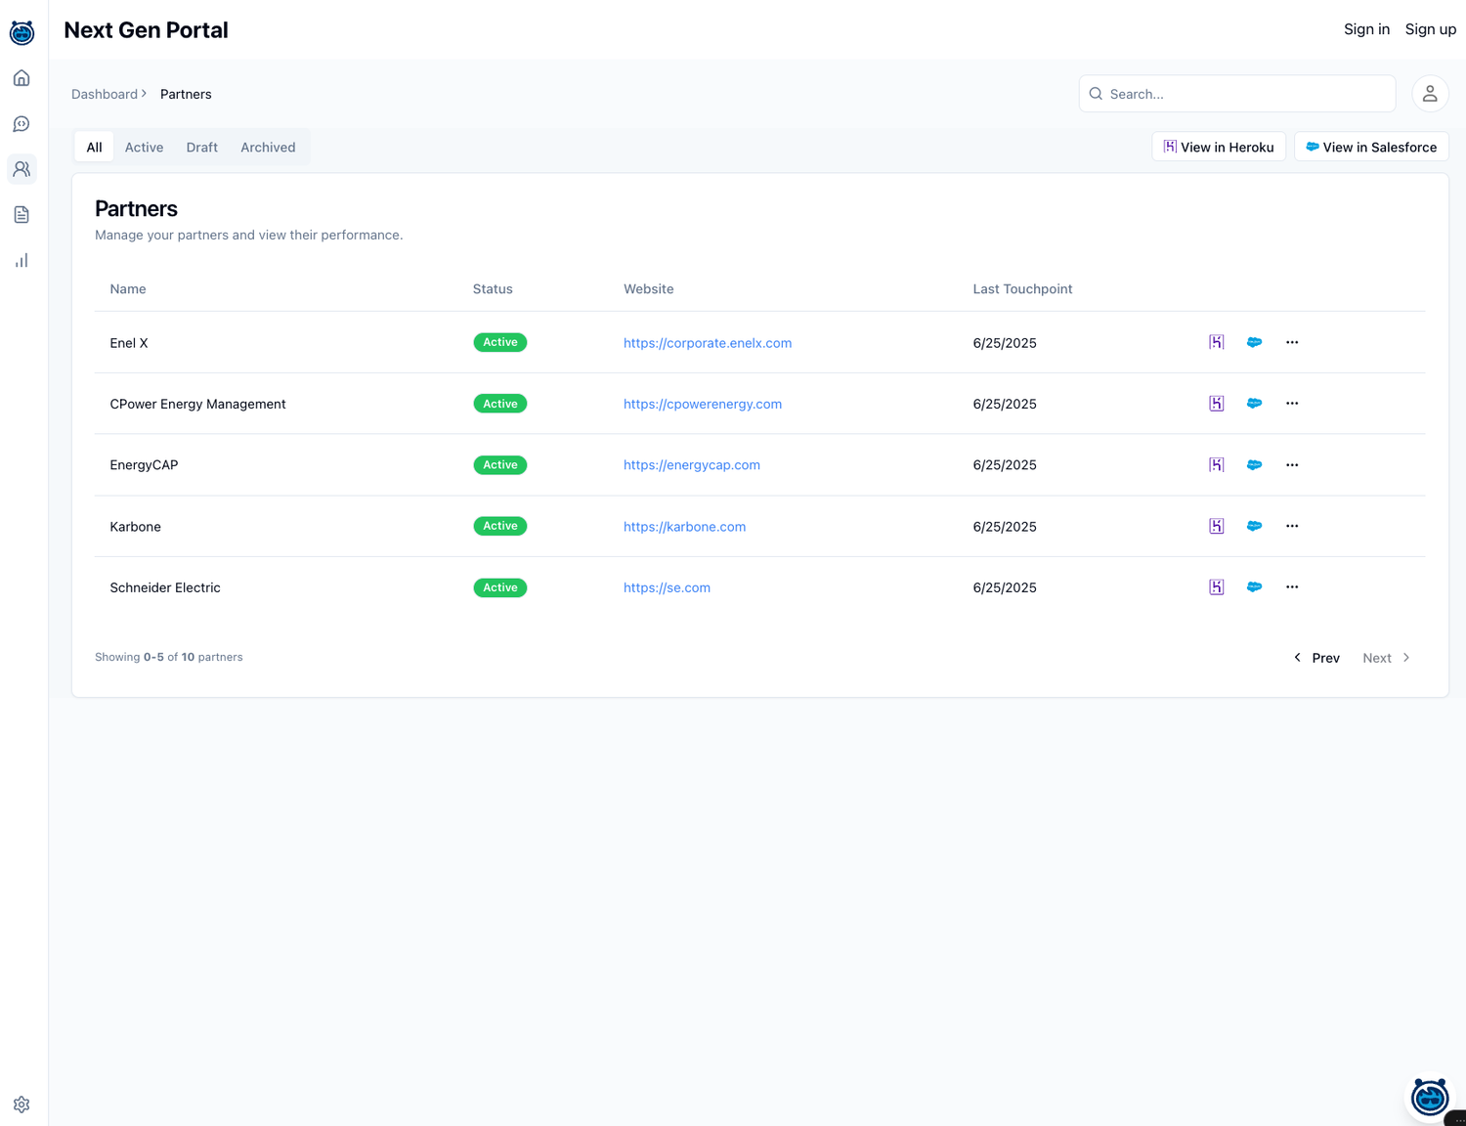Click the Karbone partner name
1466x1126 pixels.
coord(135,527)
